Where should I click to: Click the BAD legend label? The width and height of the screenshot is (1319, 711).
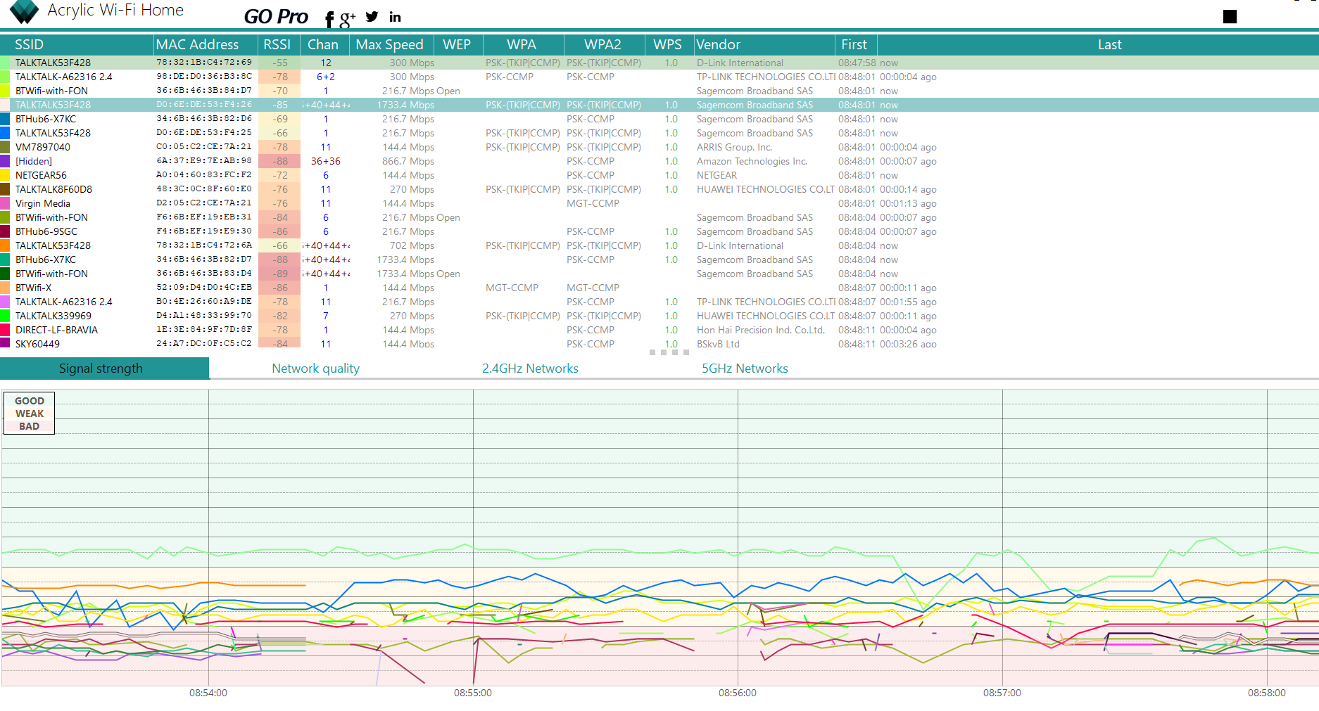coord(30,426)
